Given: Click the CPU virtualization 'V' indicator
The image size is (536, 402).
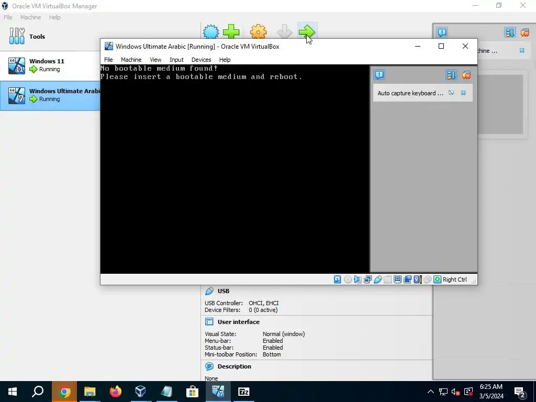Looking at the screenshot, I should coord(417,280).
